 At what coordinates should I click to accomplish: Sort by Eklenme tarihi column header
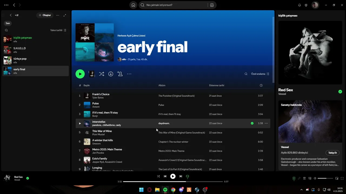(217, 85)
